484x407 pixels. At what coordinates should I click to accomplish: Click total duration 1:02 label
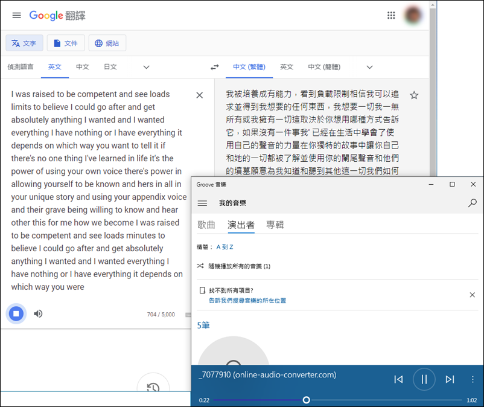tap(471, 400)
